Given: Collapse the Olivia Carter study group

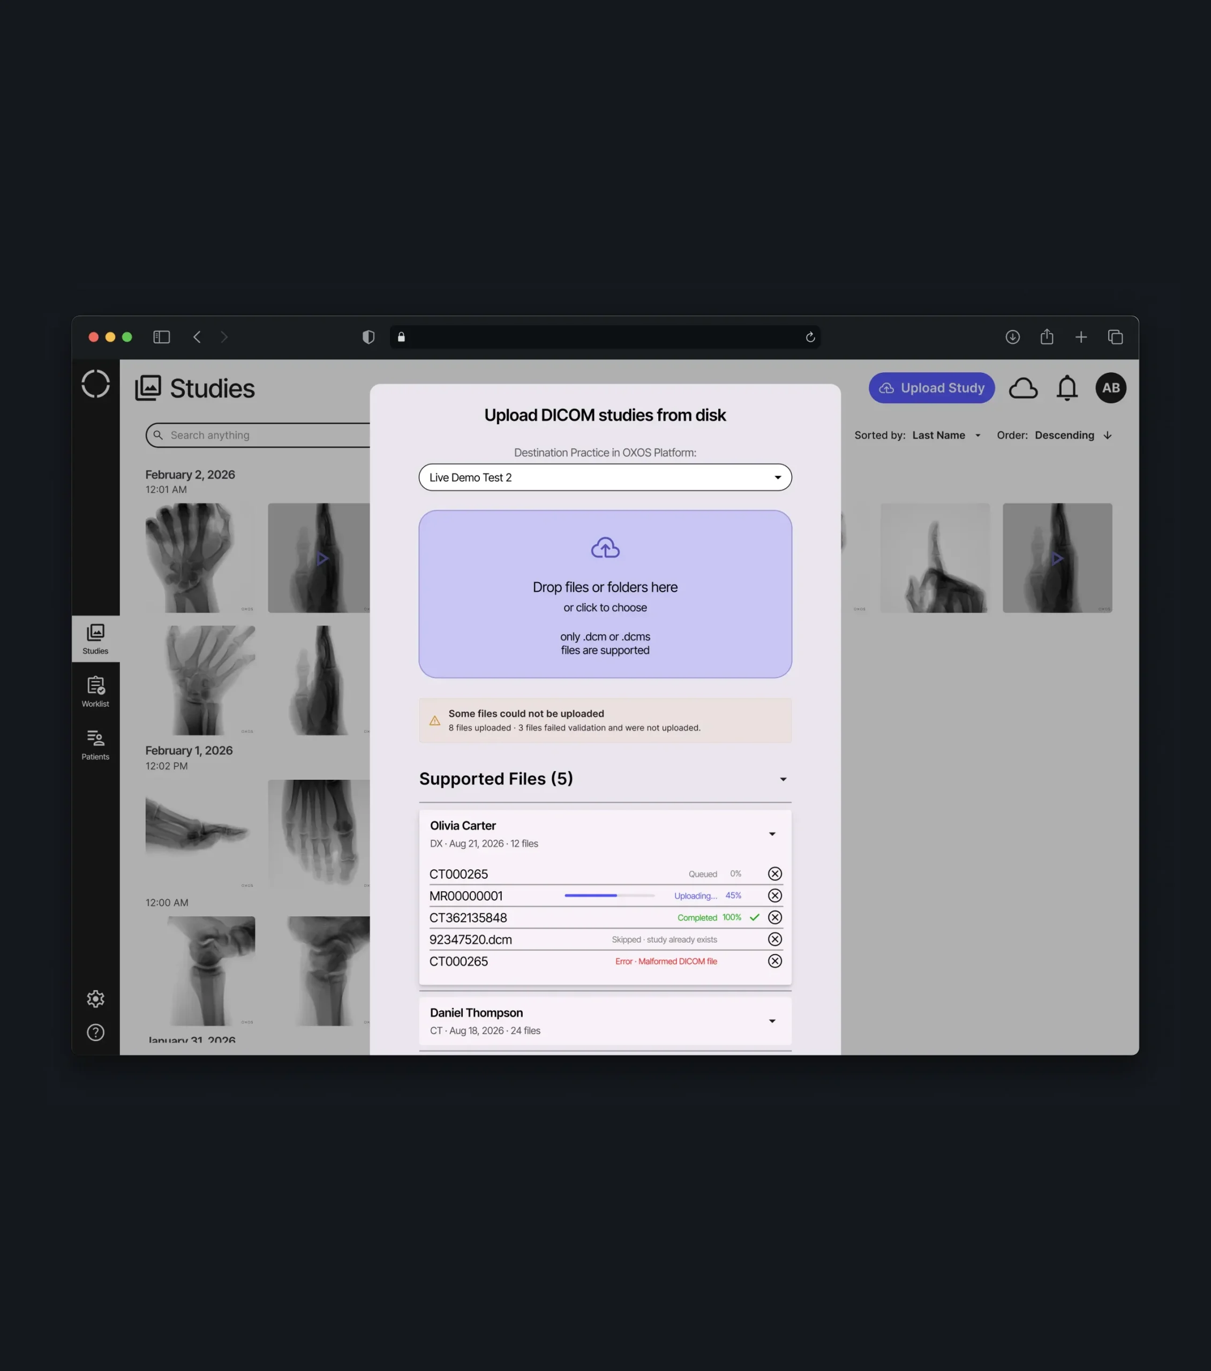Looking at the screenshot, I should (772, 834).
